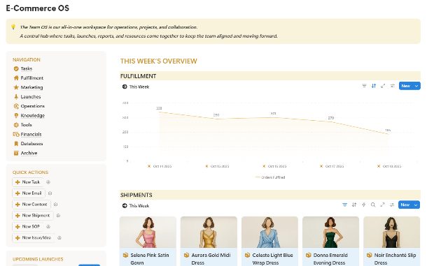The height and width of the screenshot is (266, 427).
Task: Search within the Shipments database
Action: coord(373,205)
